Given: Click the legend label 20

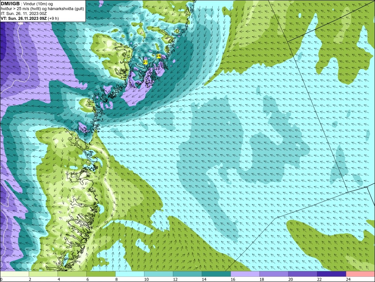Looking at the screenshot, I should [291, 279].
